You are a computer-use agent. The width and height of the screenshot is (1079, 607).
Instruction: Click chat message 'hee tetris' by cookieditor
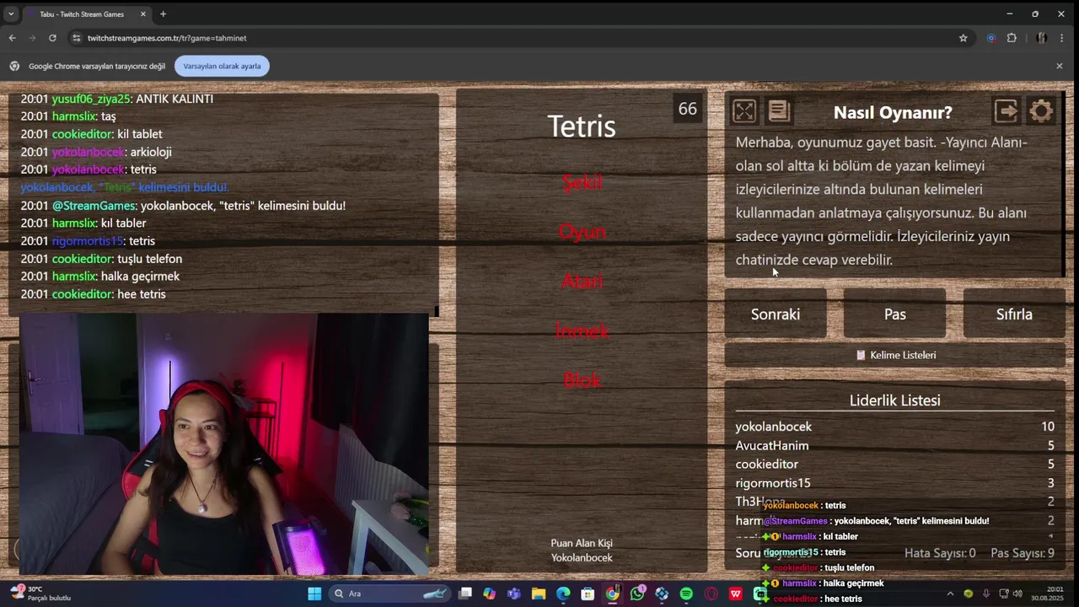click(93, 294)
